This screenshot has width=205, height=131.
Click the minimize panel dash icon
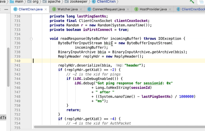click(x=6, y=9)
